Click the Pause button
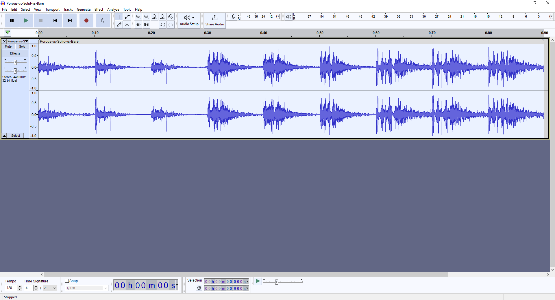This screenshot has height=300, width=555. tap(12, 20)
